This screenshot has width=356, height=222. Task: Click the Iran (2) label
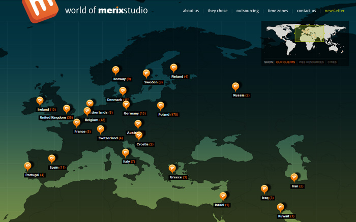pos(298,186)
